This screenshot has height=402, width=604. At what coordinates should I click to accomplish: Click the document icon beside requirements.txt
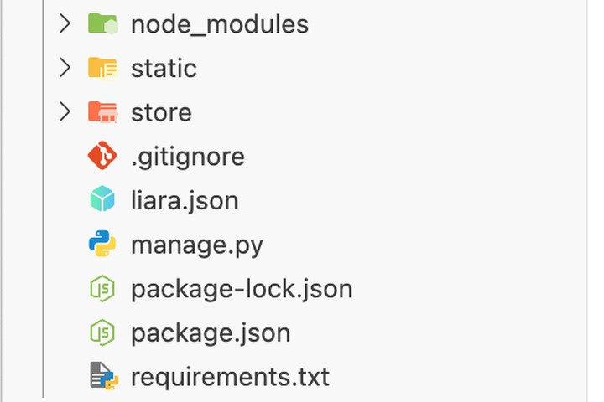(103, 377)
